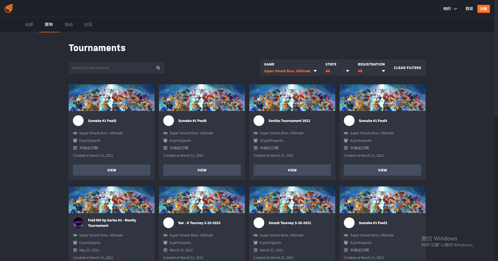Click the Smash Tourney 3-20-2022 banner image
This screenshot has width=498, height=261.
pos(292,200)
